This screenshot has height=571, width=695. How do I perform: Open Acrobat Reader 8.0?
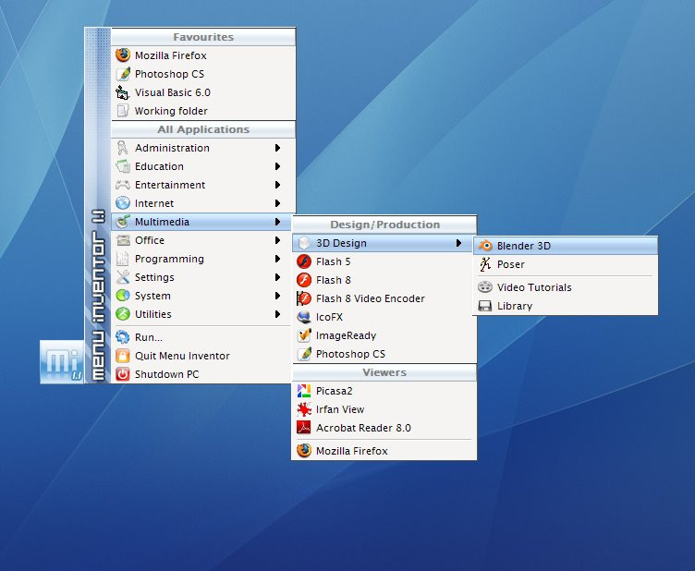[384, 428]
